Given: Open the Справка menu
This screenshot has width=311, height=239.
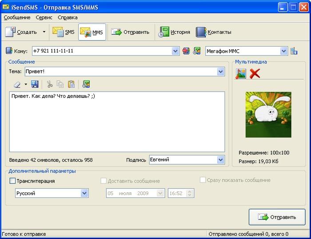Looking at the screenshot, I should coord(68,17).
